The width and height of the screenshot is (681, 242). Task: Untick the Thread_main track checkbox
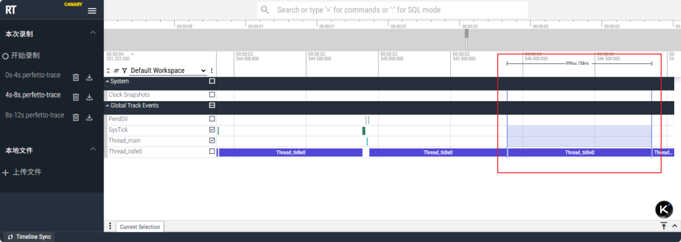[212, 140]
